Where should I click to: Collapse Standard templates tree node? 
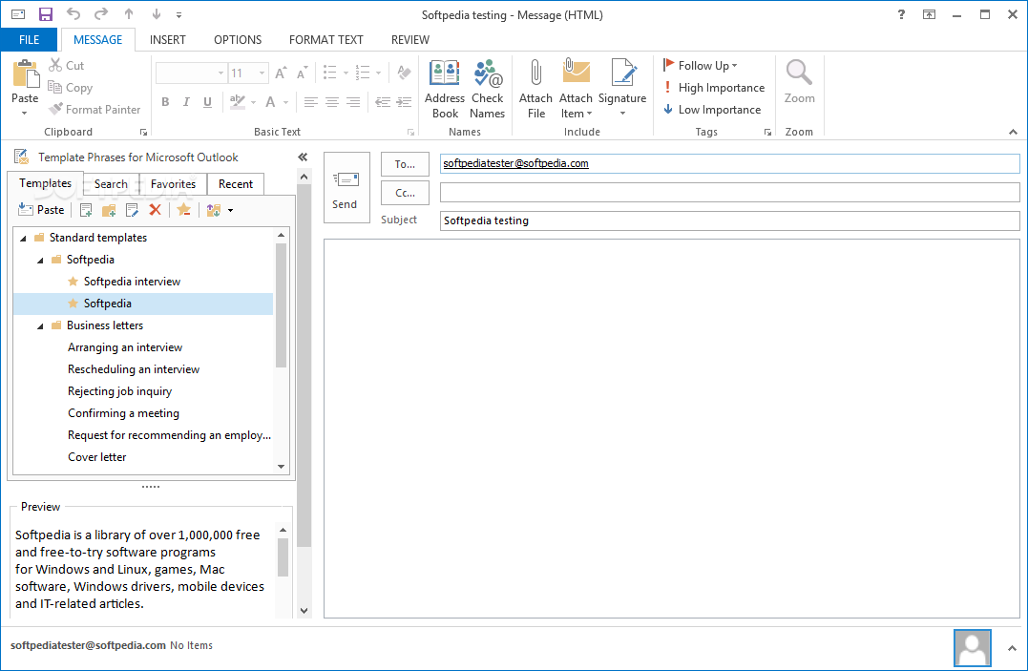pos(23,238)
